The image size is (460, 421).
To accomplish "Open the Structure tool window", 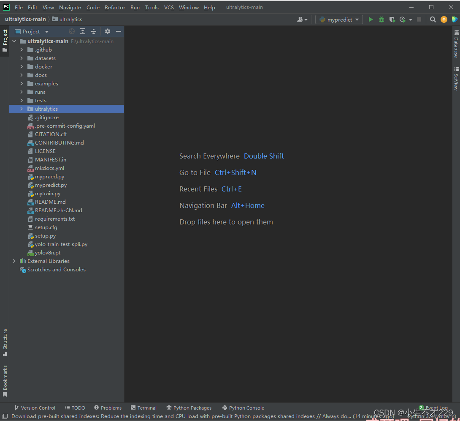I will click(x=5, y=342).
